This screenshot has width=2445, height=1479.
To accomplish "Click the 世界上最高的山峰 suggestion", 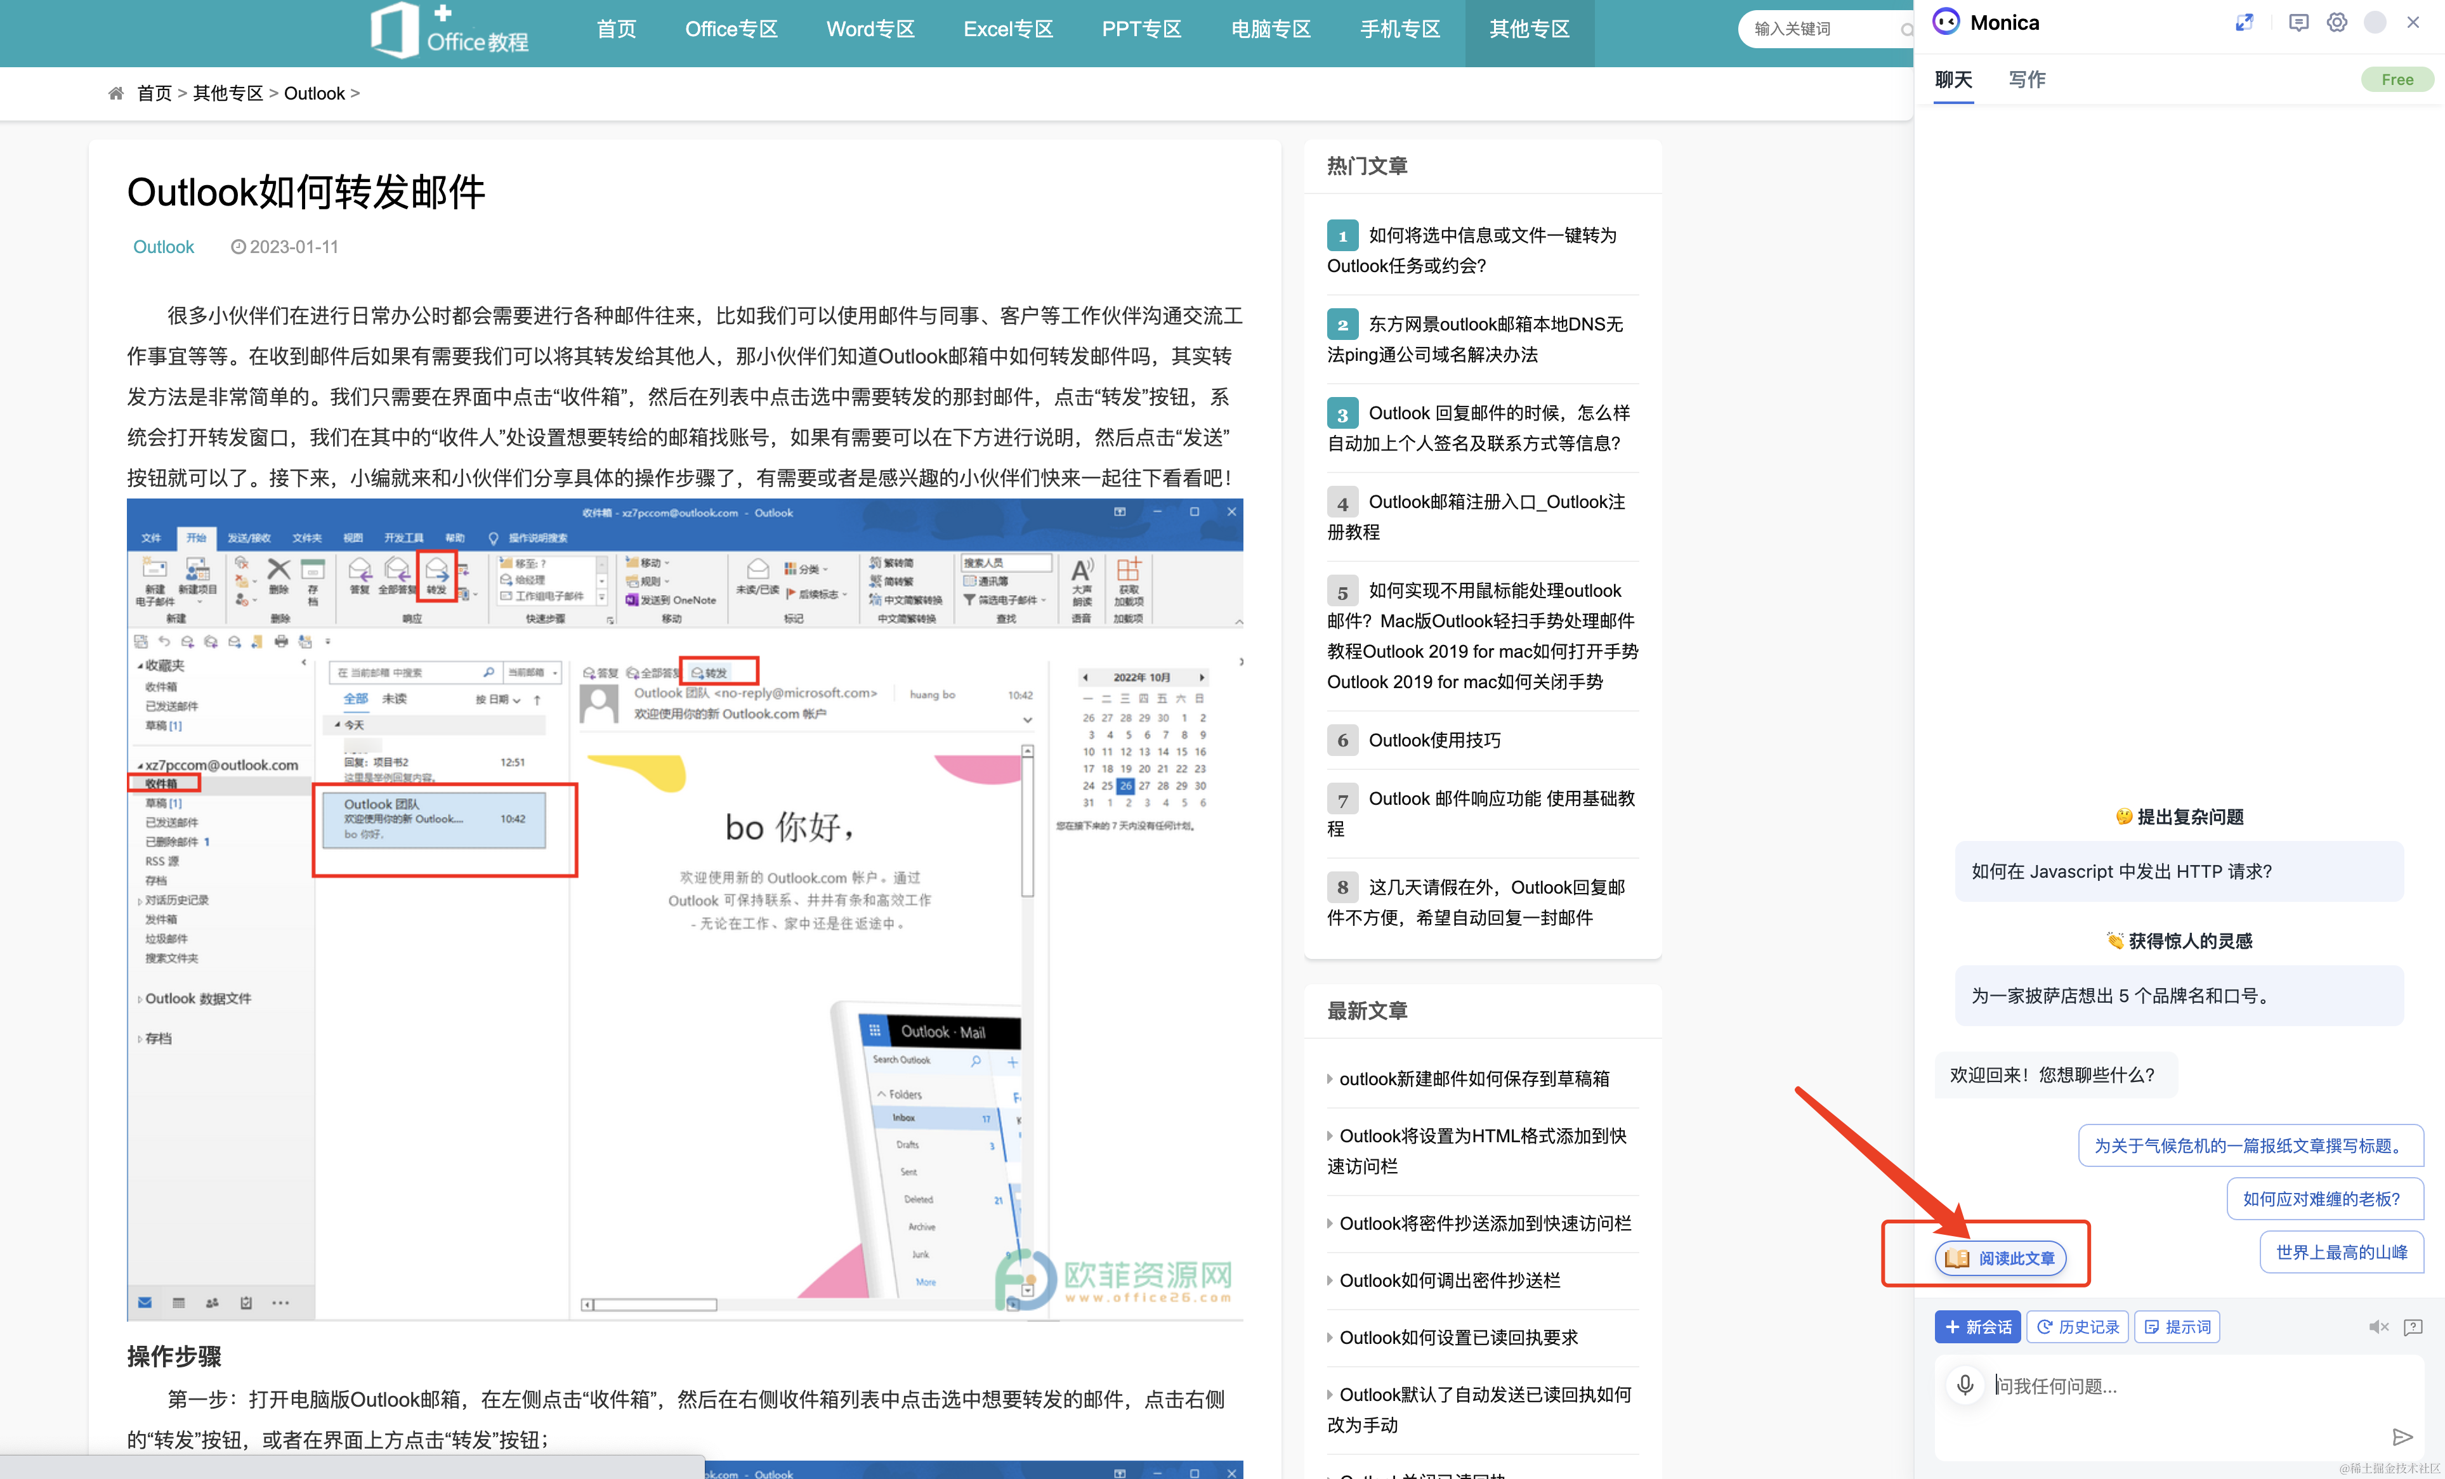I will point(2341,1252).
